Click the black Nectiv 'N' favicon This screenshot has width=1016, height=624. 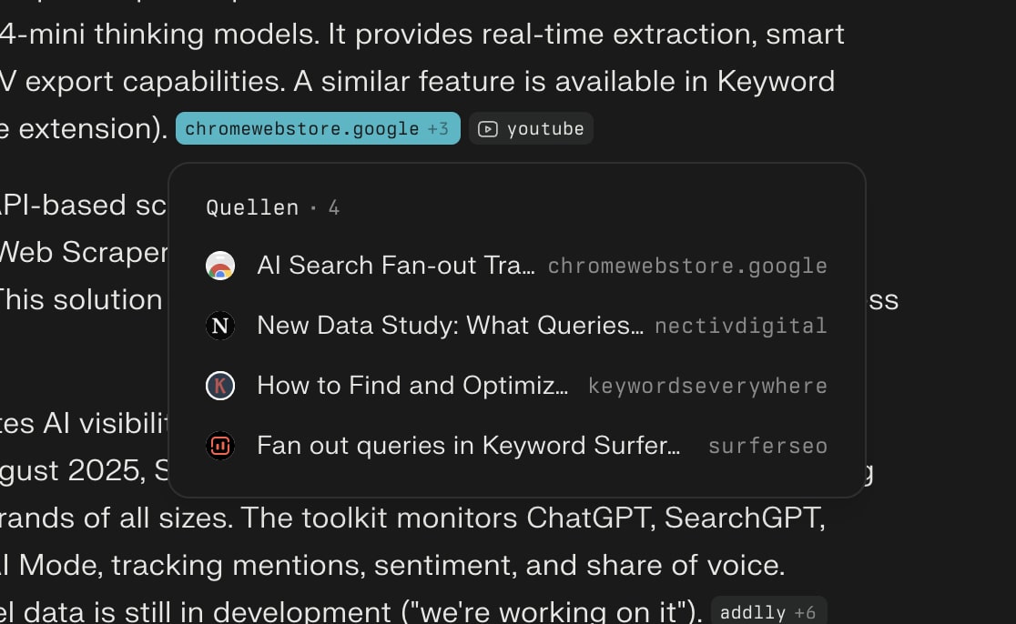(220, 326)
